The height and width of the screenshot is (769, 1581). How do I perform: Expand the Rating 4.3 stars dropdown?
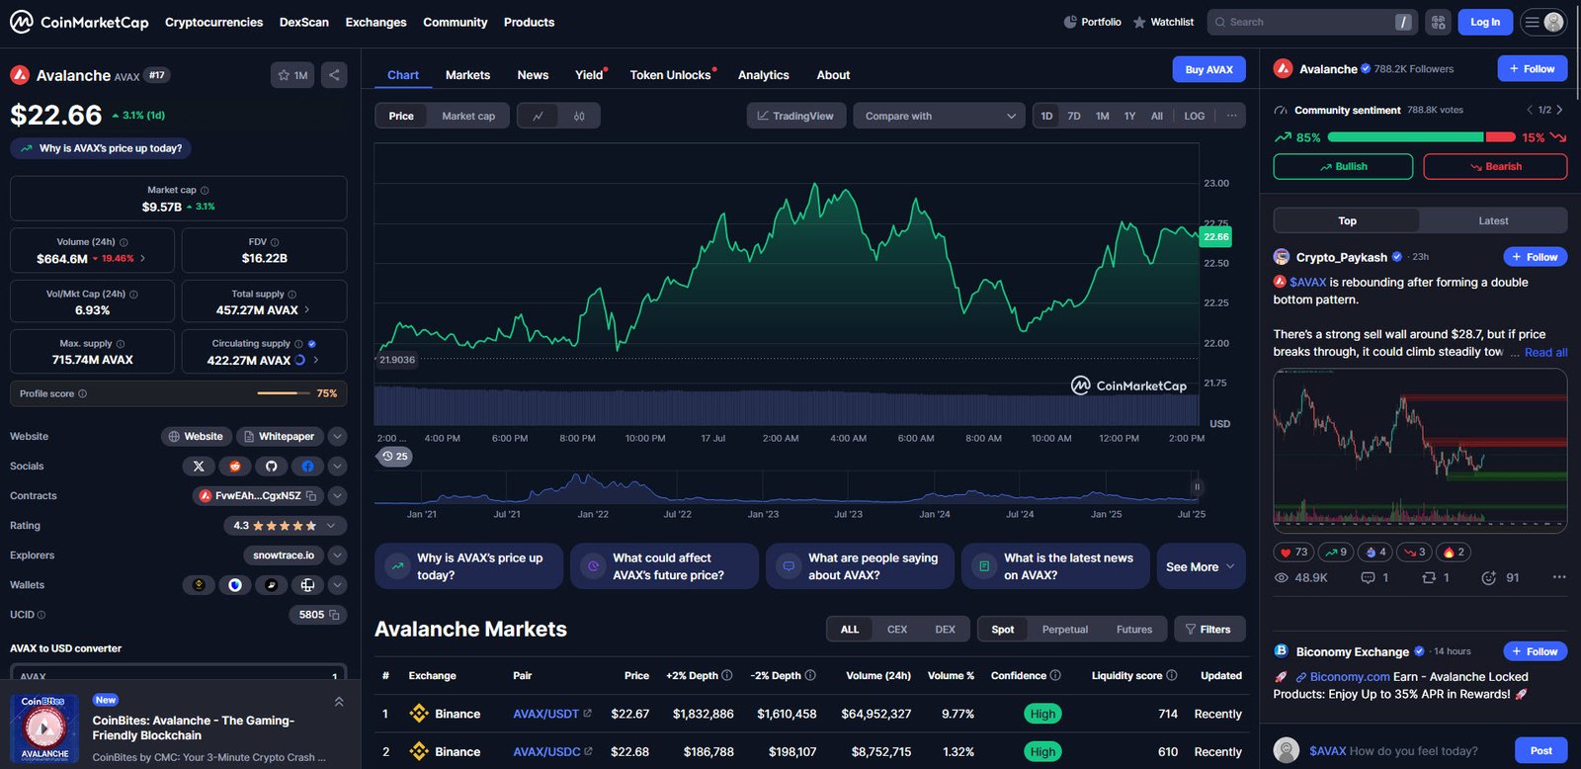tap(285, 526)
